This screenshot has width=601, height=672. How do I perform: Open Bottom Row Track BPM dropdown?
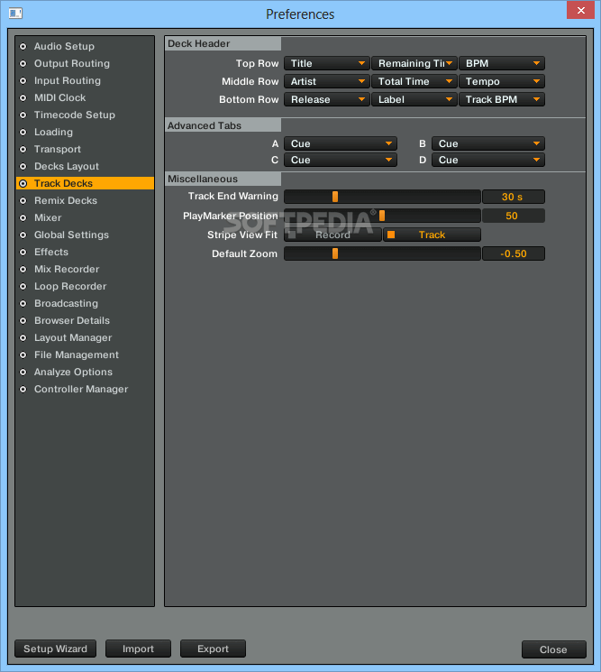[x=502, y=99]
